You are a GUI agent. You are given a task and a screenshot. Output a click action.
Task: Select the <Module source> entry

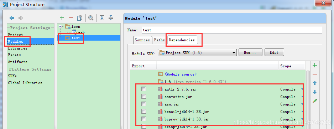(181, 74)
